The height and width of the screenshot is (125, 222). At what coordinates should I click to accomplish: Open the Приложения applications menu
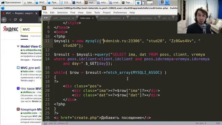11,2
